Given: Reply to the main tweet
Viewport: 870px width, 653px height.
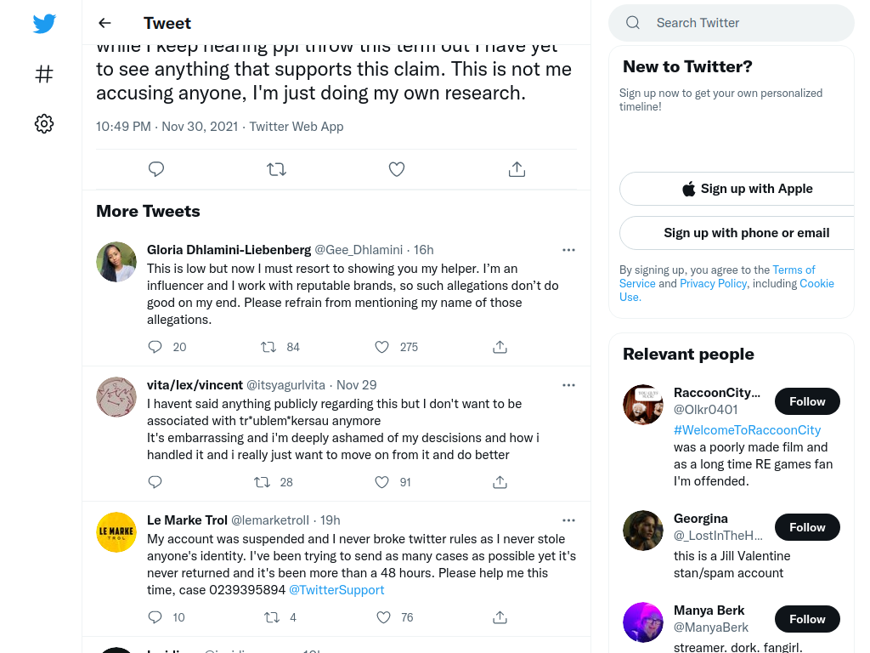Looking at the screenshot, I should (x=156, y=169).
